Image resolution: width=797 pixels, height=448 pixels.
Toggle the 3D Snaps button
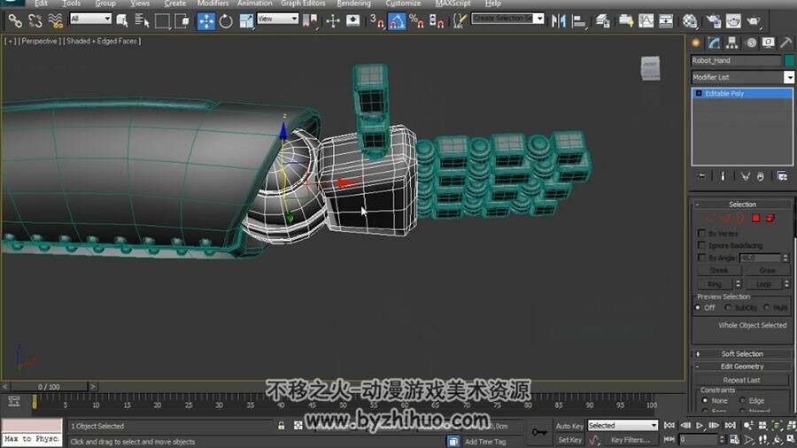[x=376, y=21]
